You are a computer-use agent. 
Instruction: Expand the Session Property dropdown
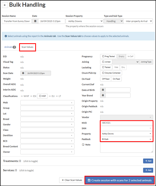coord(84,21)
